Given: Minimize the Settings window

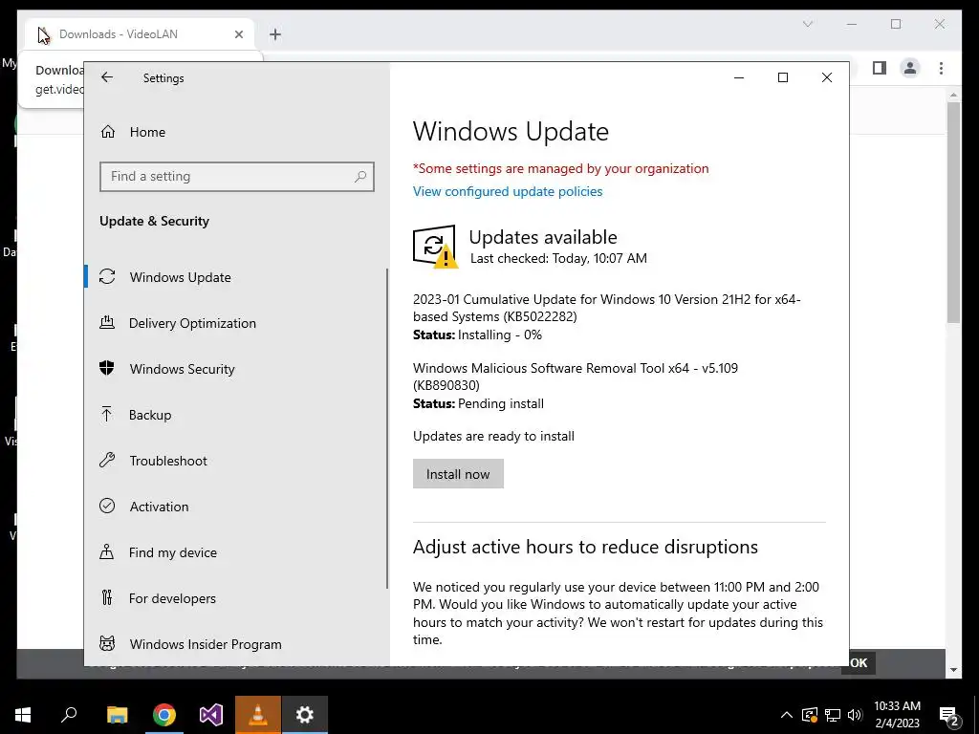Looking at the screenshot, I should click(x=739, y=77).
